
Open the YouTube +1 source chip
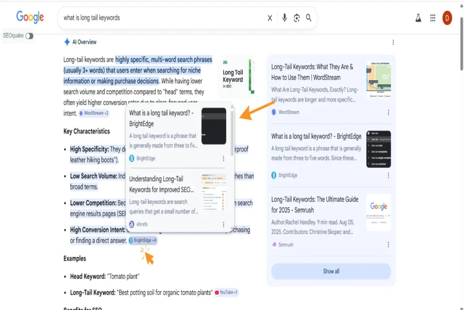[x=227, y=292]
